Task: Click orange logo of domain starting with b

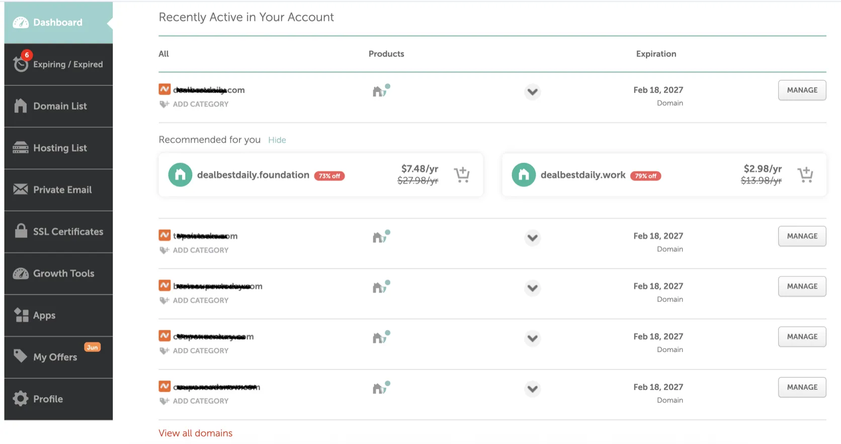Action: pyautogui.click(x=164, y=286)
